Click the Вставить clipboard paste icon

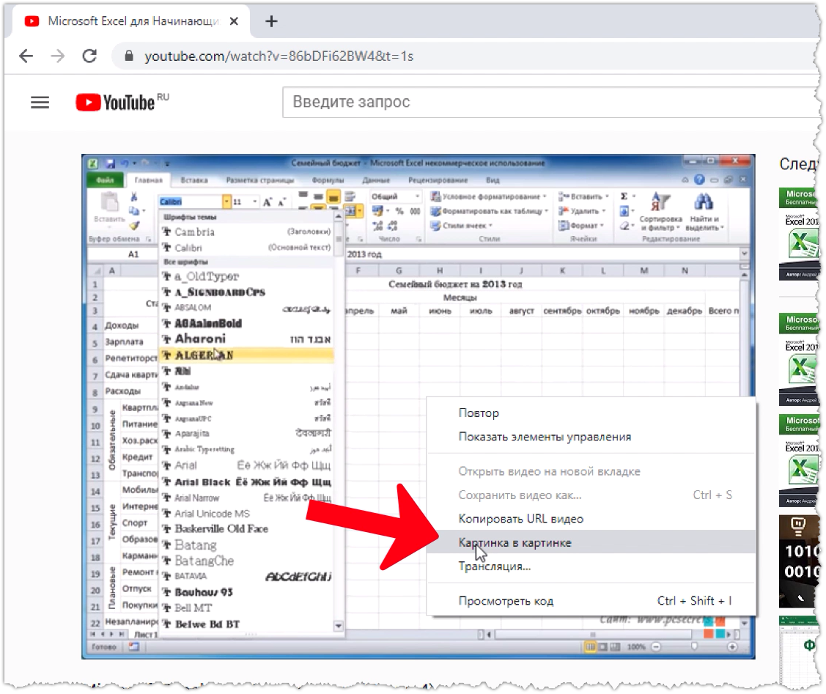tap(110, 203)
